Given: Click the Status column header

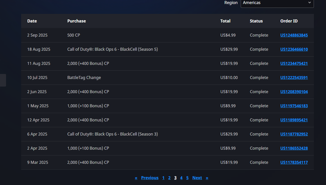Looking at the screenshot, I should click(256, 21).
